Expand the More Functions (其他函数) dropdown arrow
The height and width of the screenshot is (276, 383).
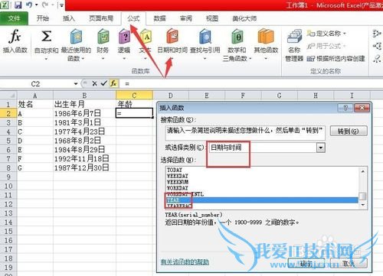coord(266,59)
